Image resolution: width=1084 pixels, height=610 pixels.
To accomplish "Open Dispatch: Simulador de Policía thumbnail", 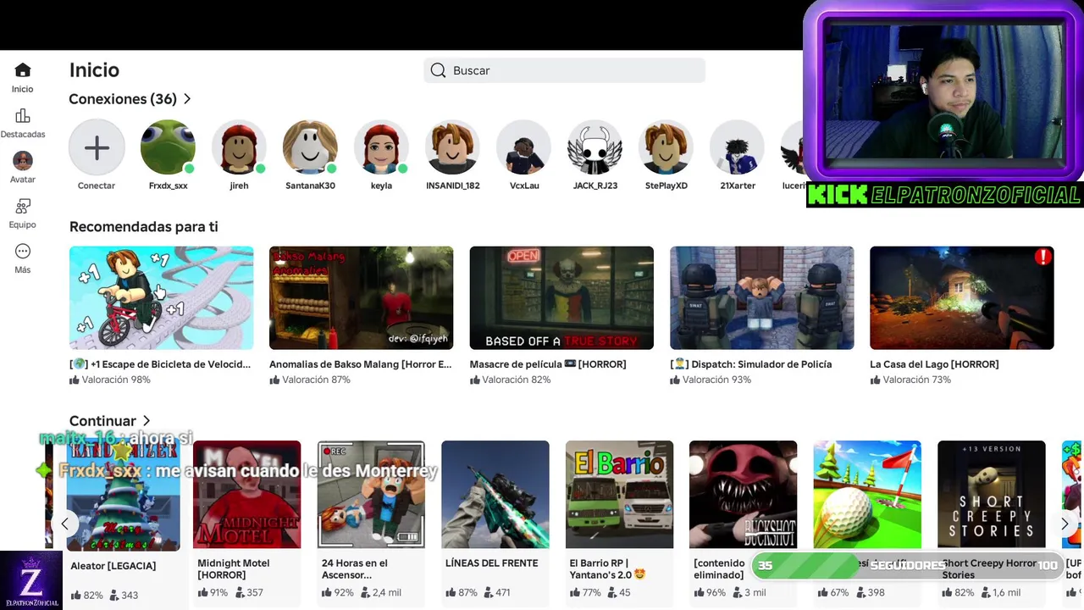I will [761, 297].
